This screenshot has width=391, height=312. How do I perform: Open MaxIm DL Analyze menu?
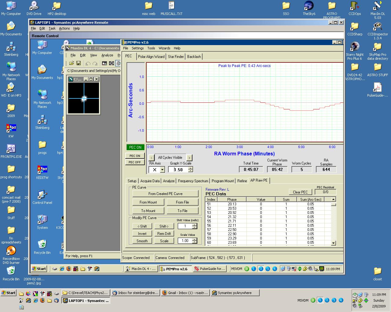pyautogui.click(x=107, y=55)
